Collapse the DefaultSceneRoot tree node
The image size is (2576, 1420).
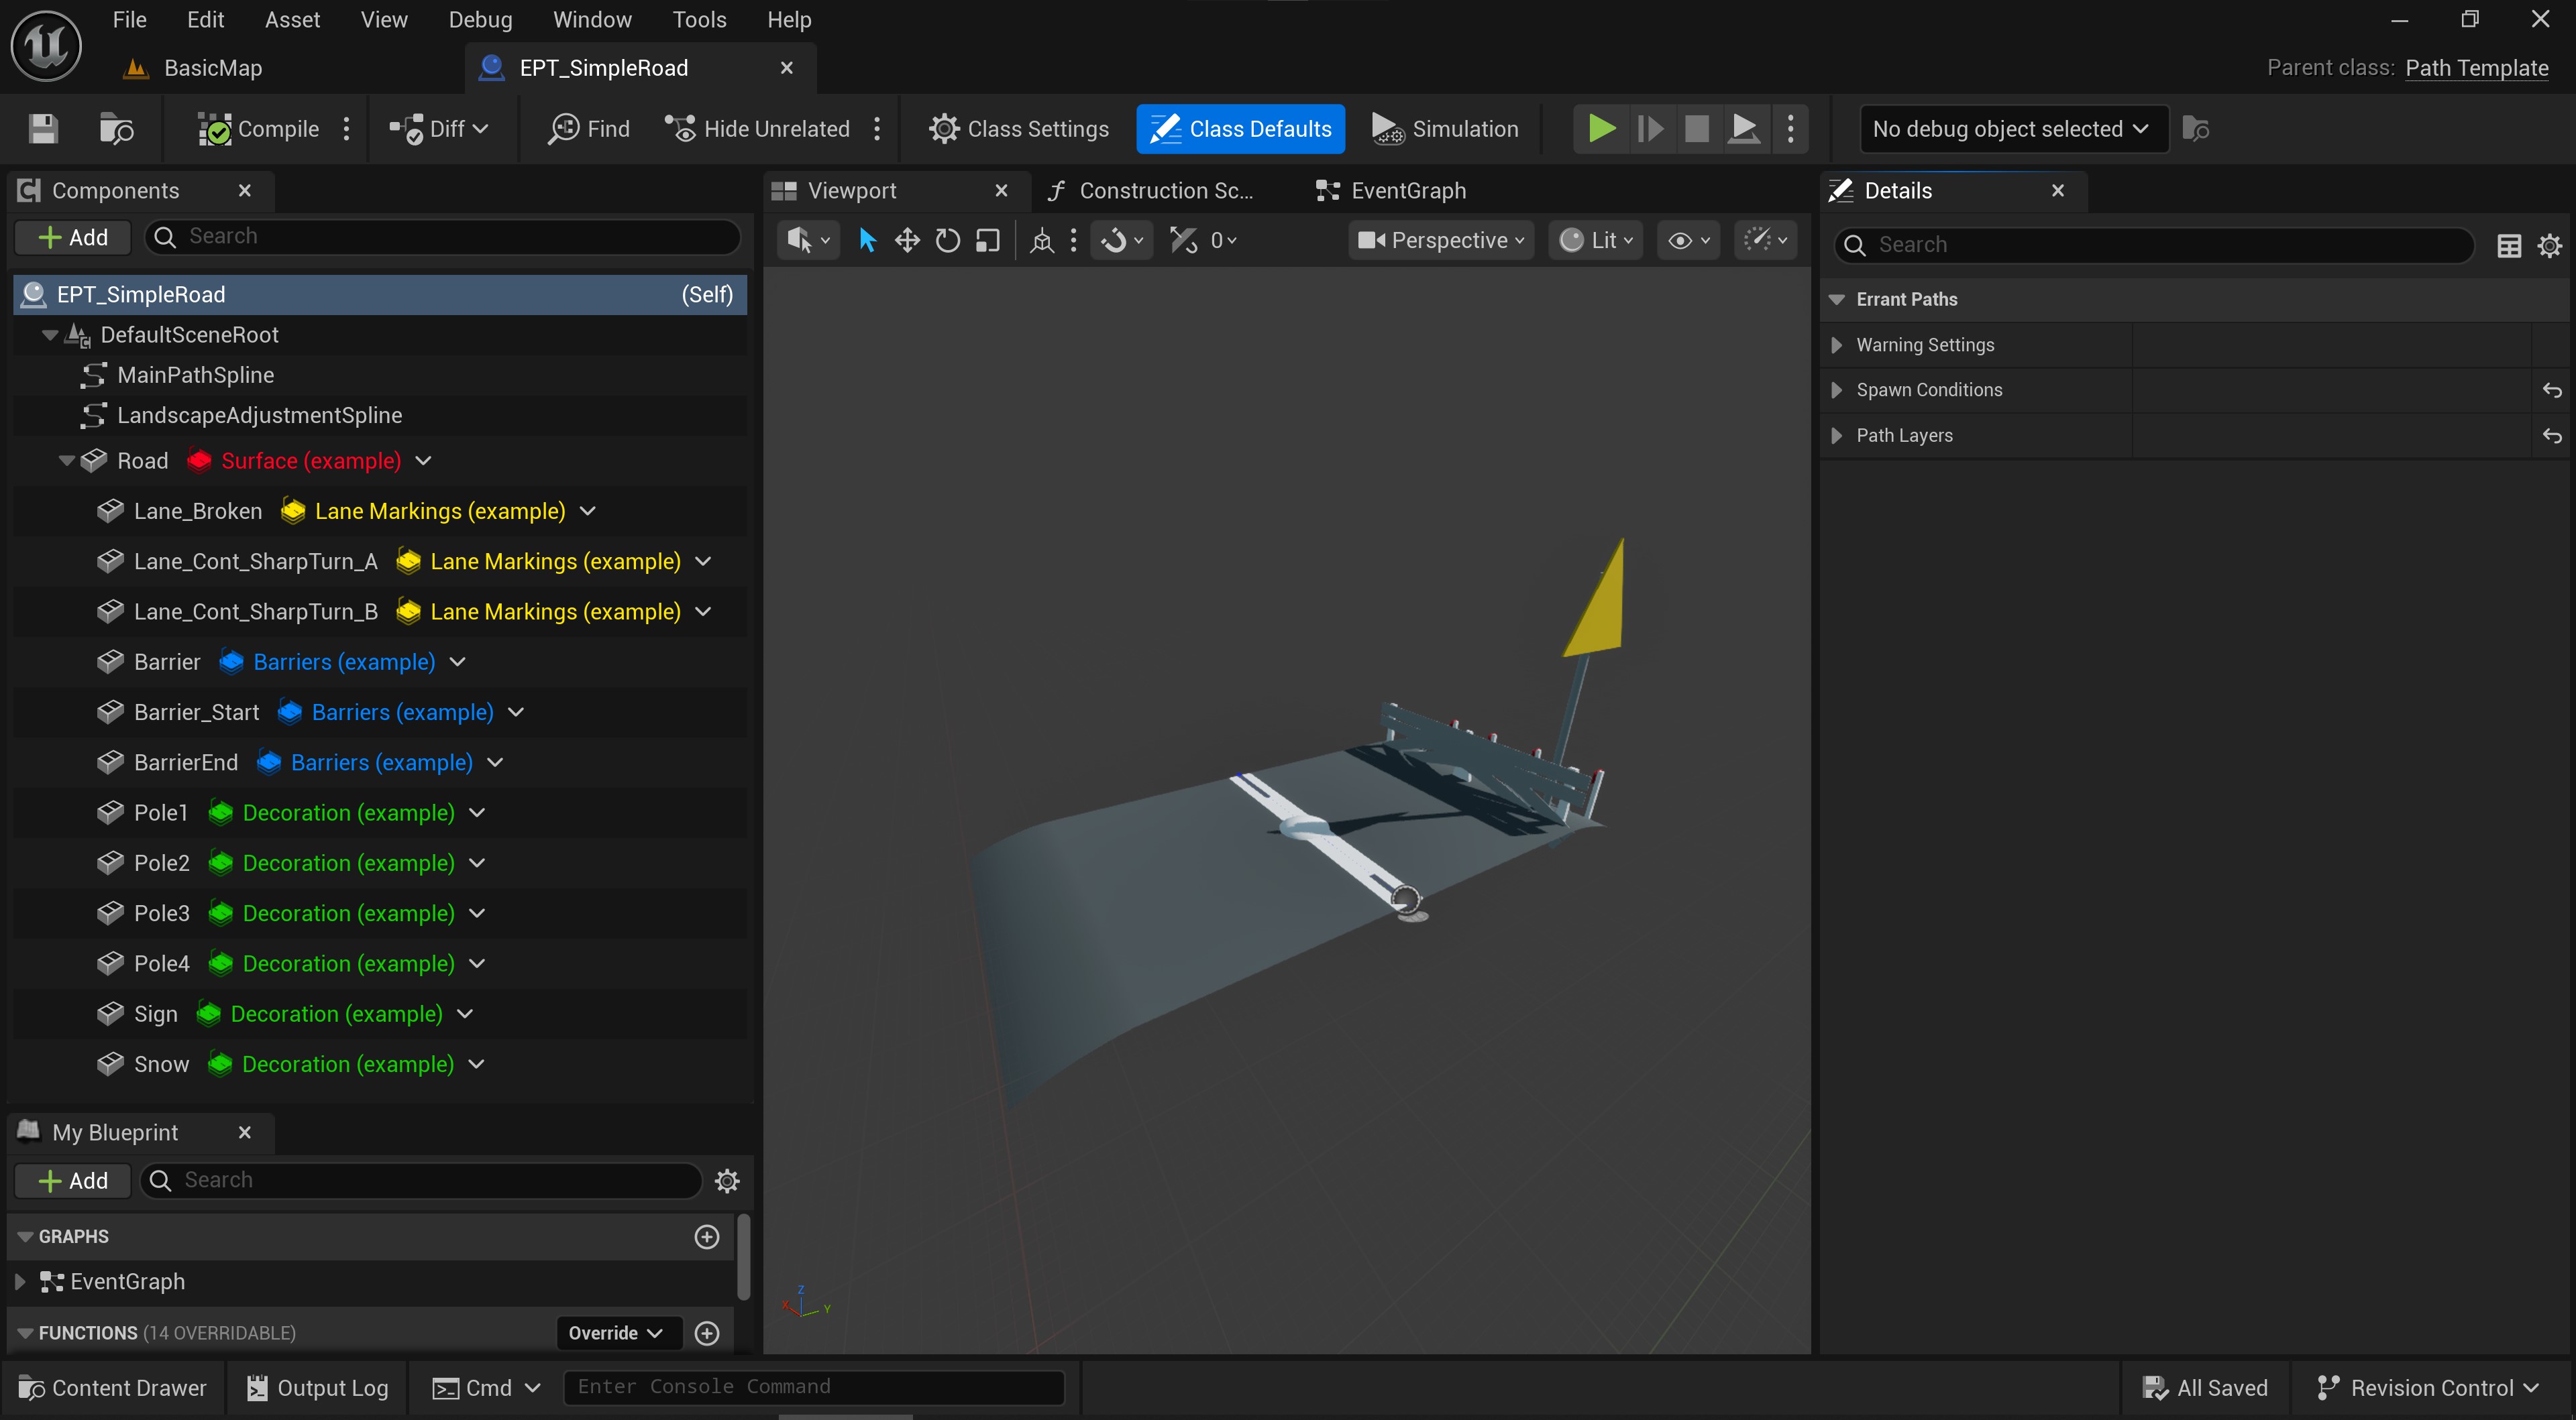tap(50, 336)
